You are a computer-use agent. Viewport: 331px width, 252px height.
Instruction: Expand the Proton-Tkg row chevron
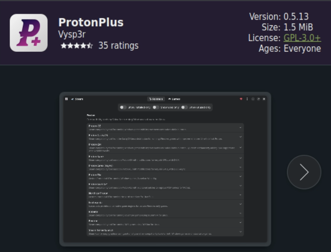[x=240, y=177]
